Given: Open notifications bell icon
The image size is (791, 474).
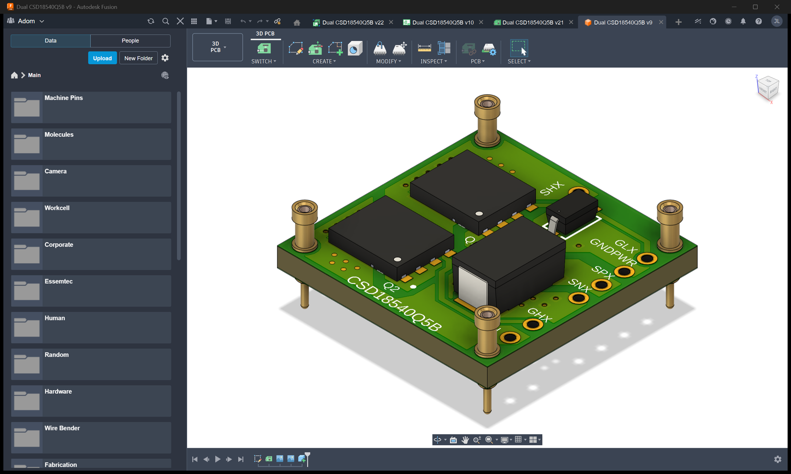Looking at the screenshot, I should [743, 21].
